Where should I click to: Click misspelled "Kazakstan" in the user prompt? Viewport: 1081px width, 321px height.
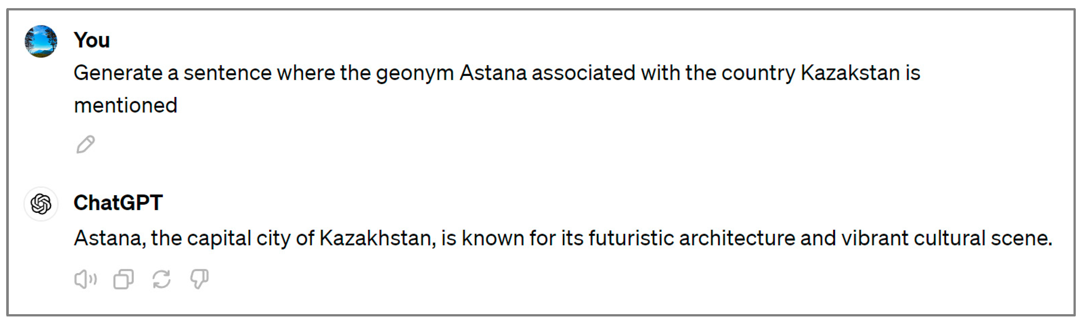(850, 73)
